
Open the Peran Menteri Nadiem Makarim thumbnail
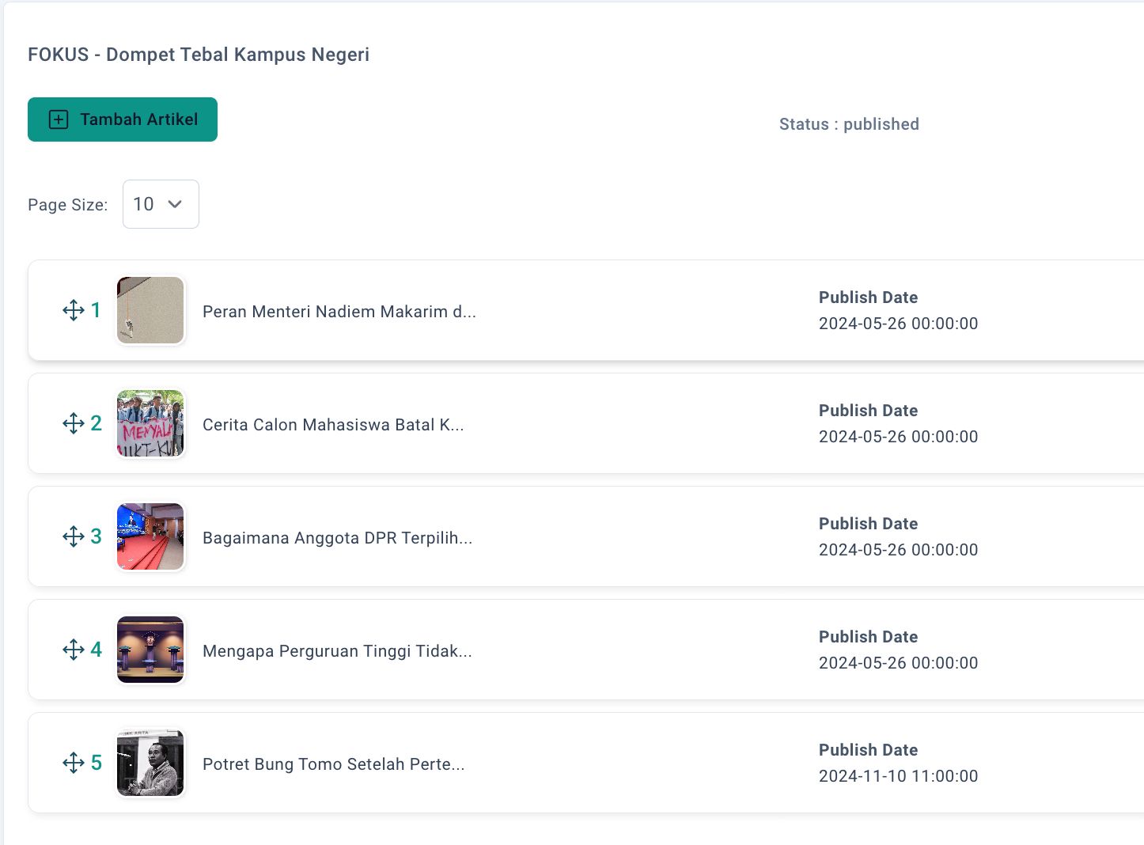click(x=150, y=310)
